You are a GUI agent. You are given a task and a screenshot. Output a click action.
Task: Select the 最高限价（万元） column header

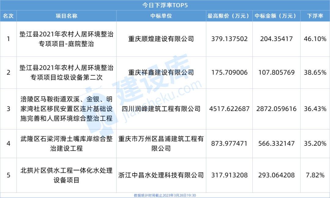click(228, 16)
